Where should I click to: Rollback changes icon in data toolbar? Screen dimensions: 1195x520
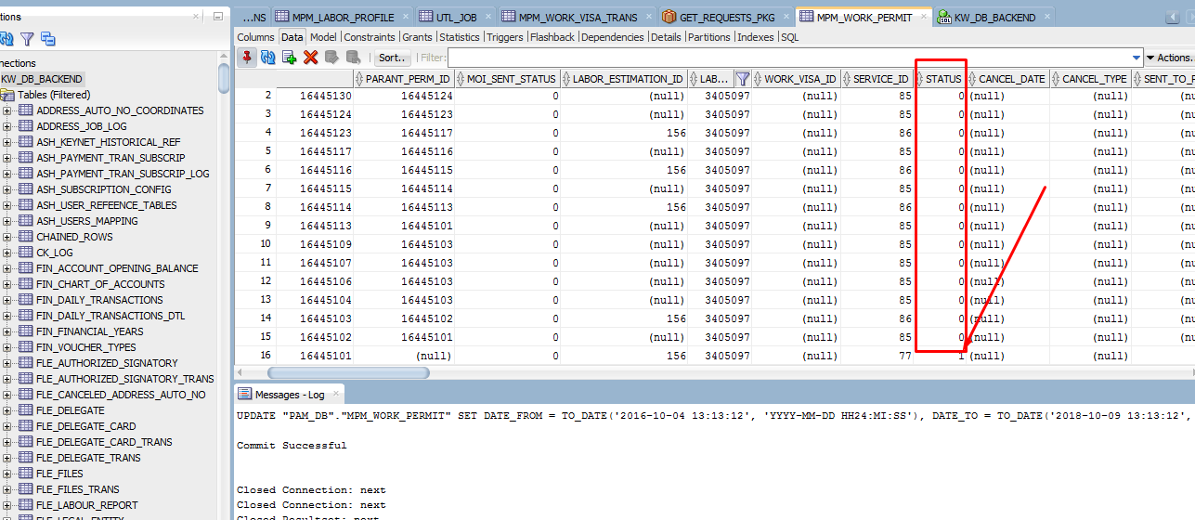[353, 58]
